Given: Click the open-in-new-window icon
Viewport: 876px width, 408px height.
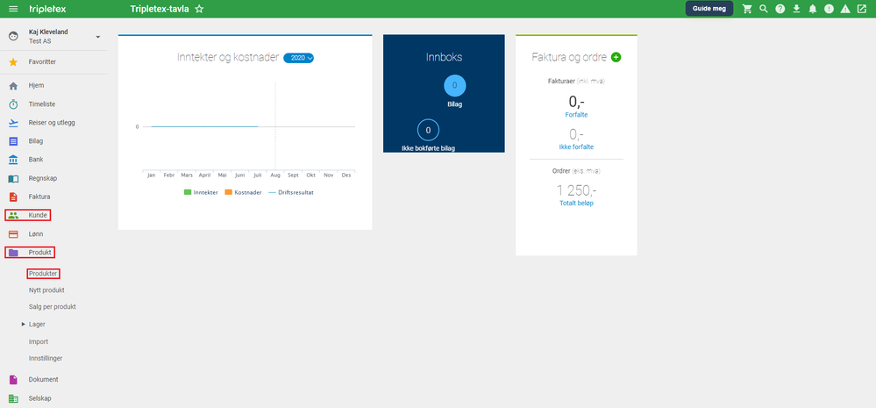Looking at the screenshot, I should (x=861, y=9).
